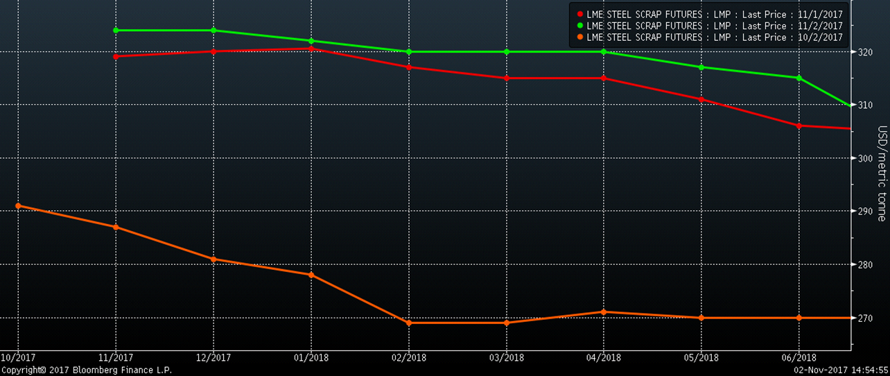Click the green data point at 11/2017

pos(116,31)
